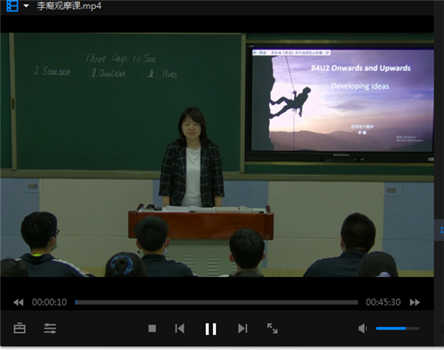
Task: Open the playback settings sliders icon
Action: click(x=50, y=328)
